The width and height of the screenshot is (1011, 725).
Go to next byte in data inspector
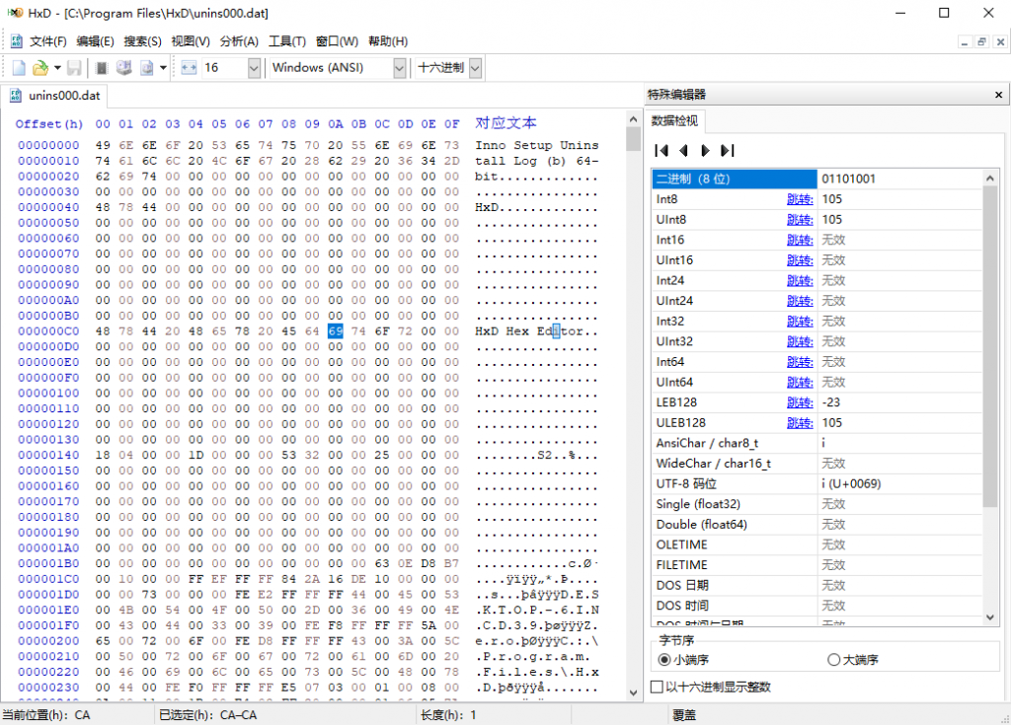705,151
